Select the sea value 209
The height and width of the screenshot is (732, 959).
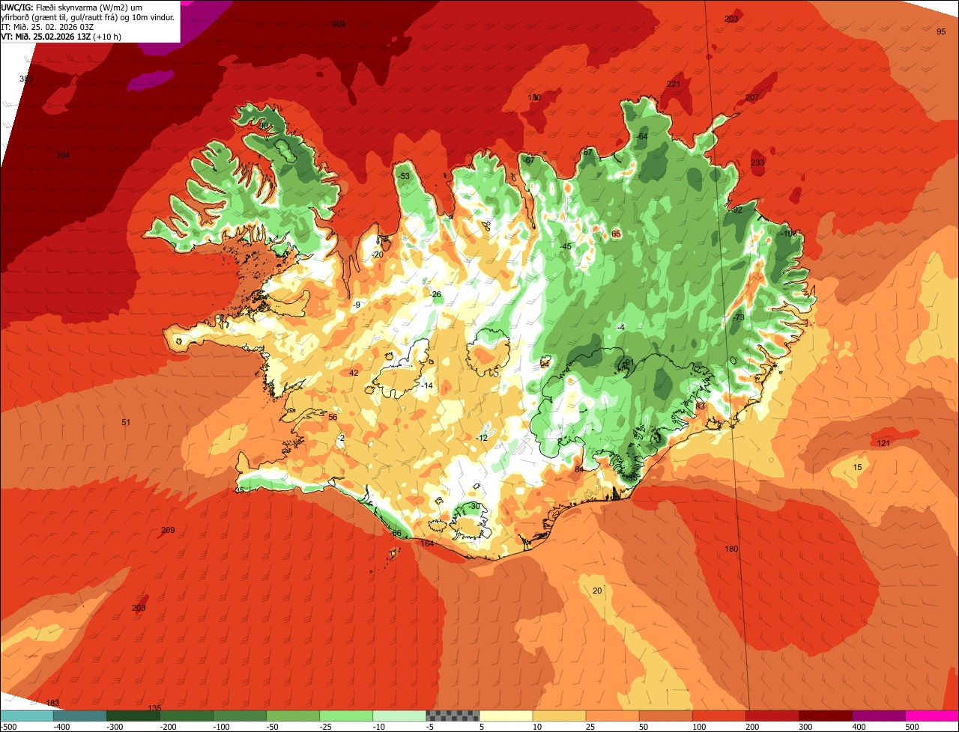click(x=168, y=530)
